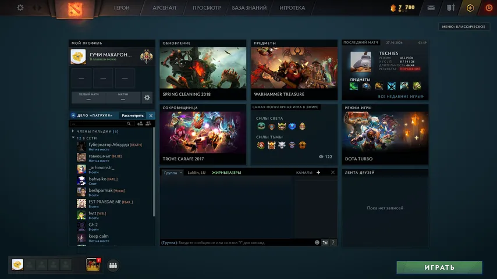Viewport: 497px width, 279px height.
Task: Collapse the 12 в сети friends group
Action: pos(84,138)
